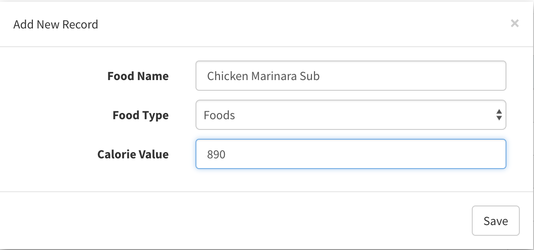Click the Food Type up-down arrow indicator
This screenshot has height=250, width=534.
point(499,115)
